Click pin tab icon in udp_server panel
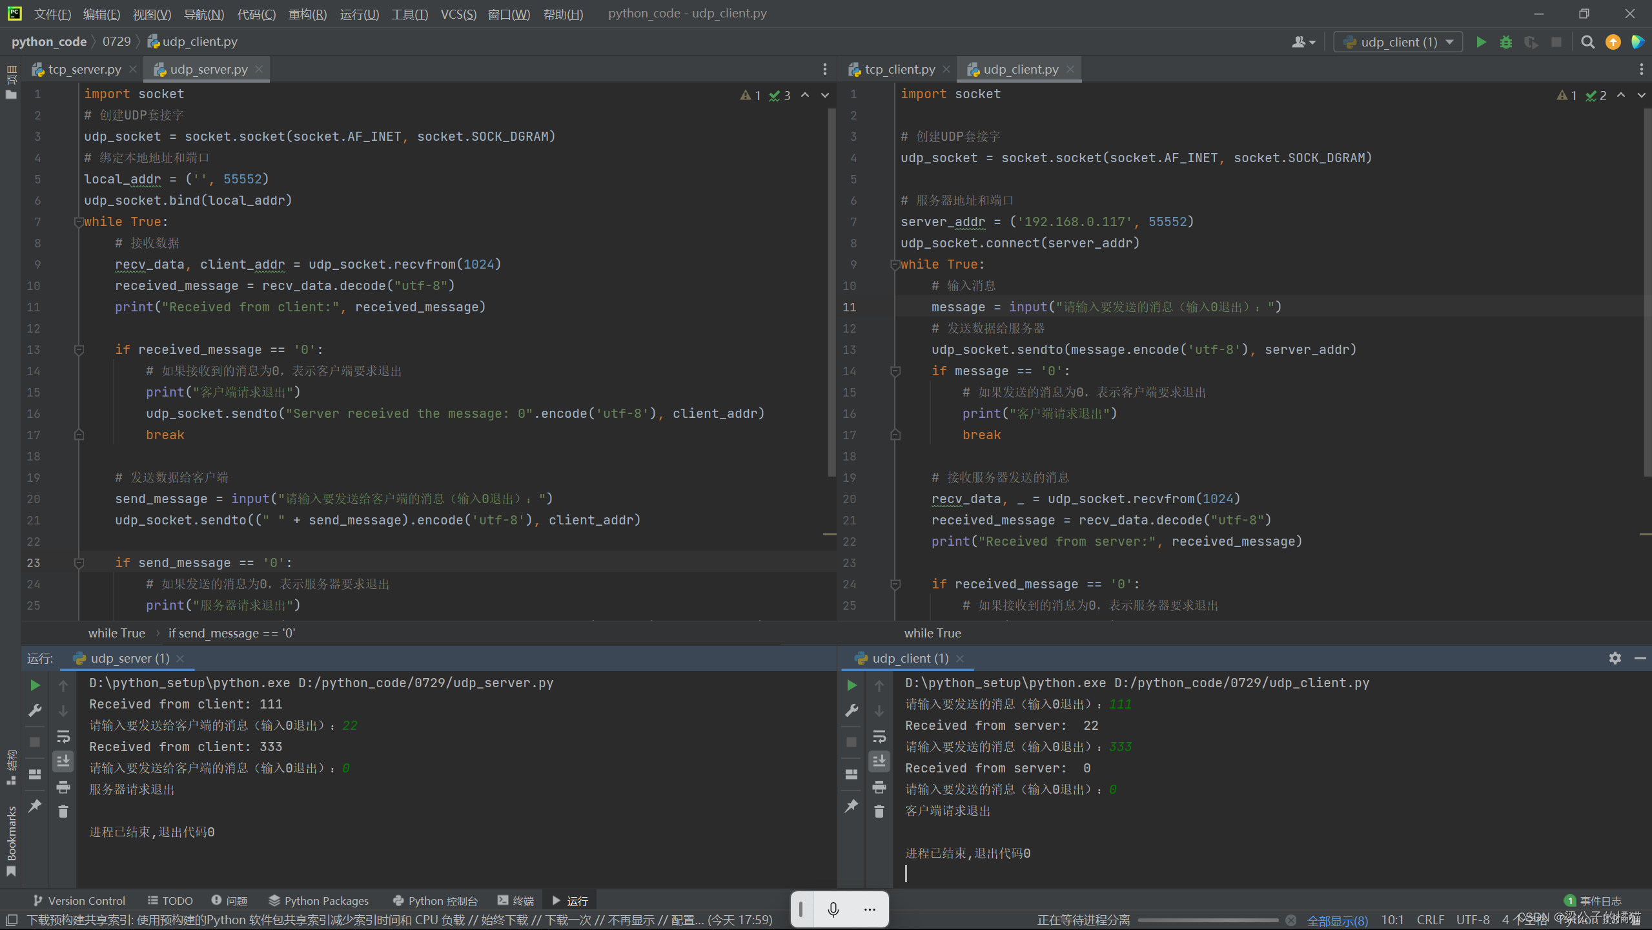The width and height of the screenshot is (1652, 930). 36,805
